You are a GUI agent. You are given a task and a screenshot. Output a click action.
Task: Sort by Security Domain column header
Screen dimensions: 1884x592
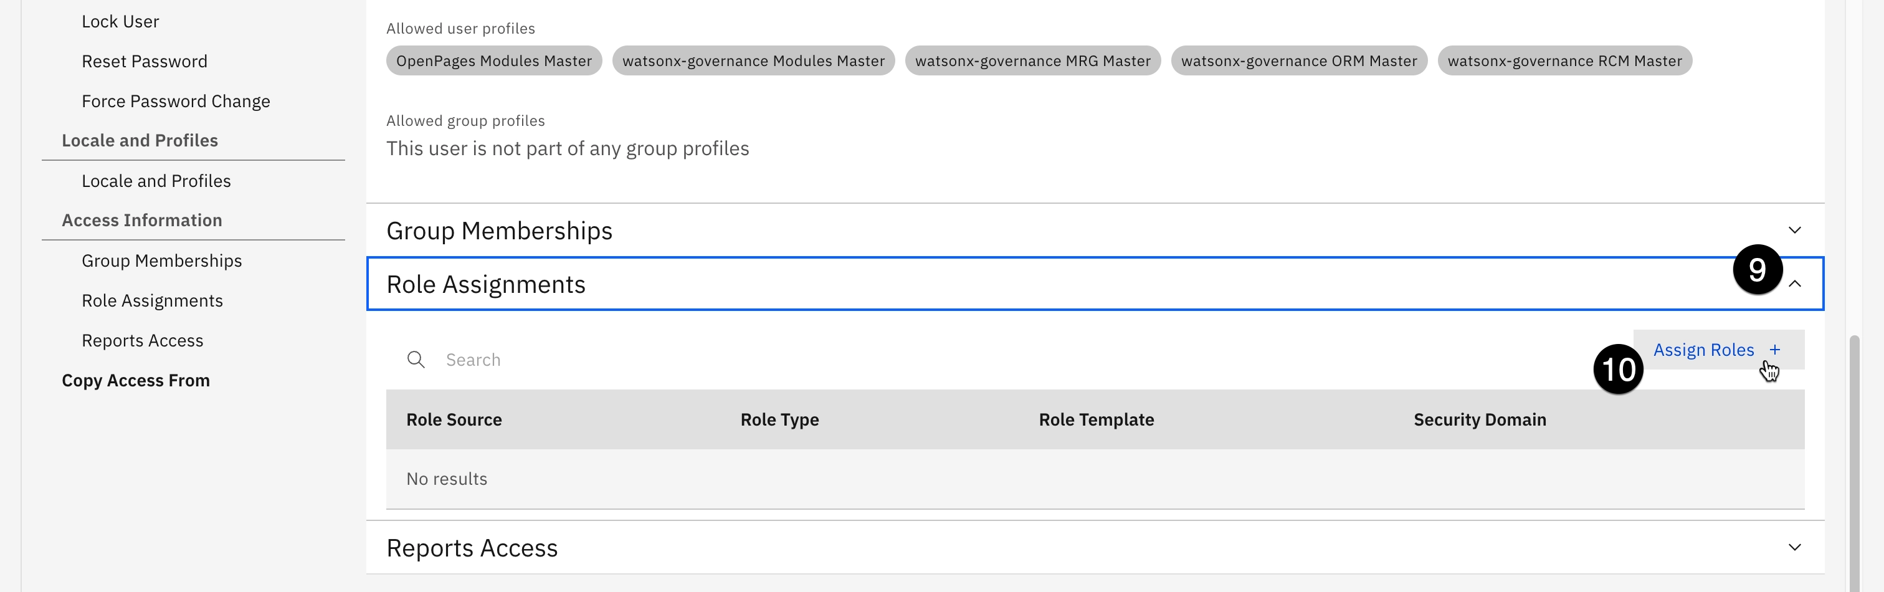[x=1480, y=419]
